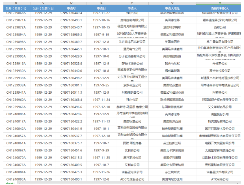Select the date 1997-11-24

101,100
